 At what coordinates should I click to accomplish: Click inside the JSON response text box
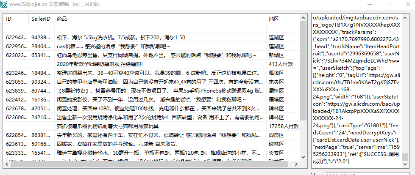point(357,90)
